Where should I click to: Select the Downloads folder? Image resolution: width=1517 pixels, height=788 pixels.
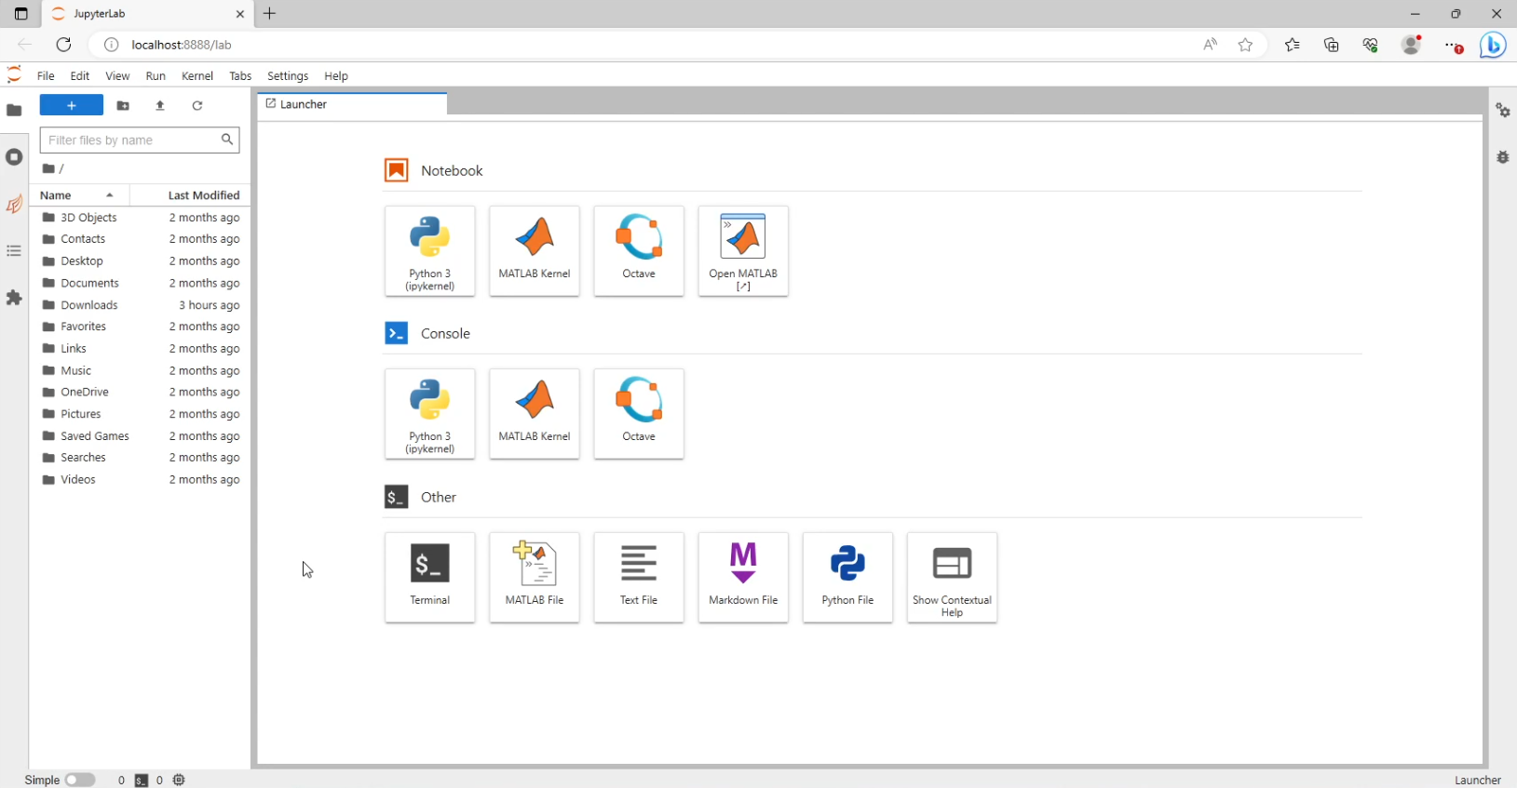tap(141, 305)
